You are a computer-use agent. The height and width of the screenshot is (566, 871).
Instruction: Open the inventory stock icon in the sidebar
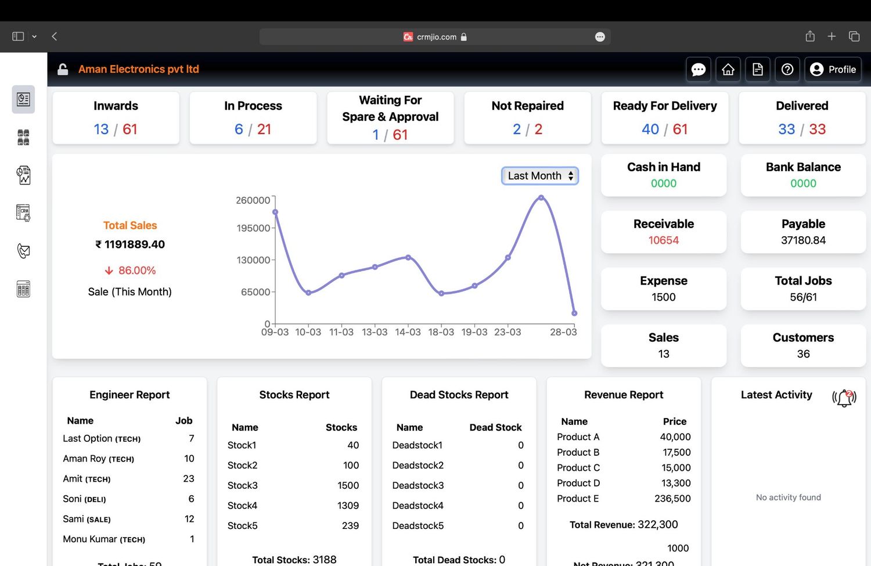(x=23, y=137)
